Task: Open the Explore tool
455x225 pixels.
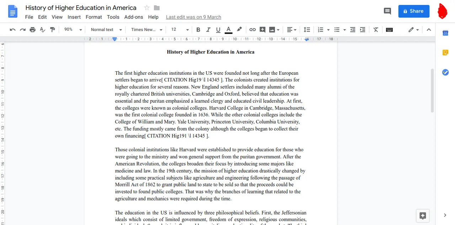Action: tap(423, 215)
